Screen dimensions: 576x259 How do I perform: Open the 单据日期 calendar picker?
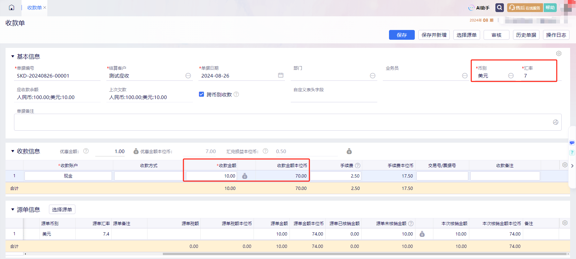[281, 75]
